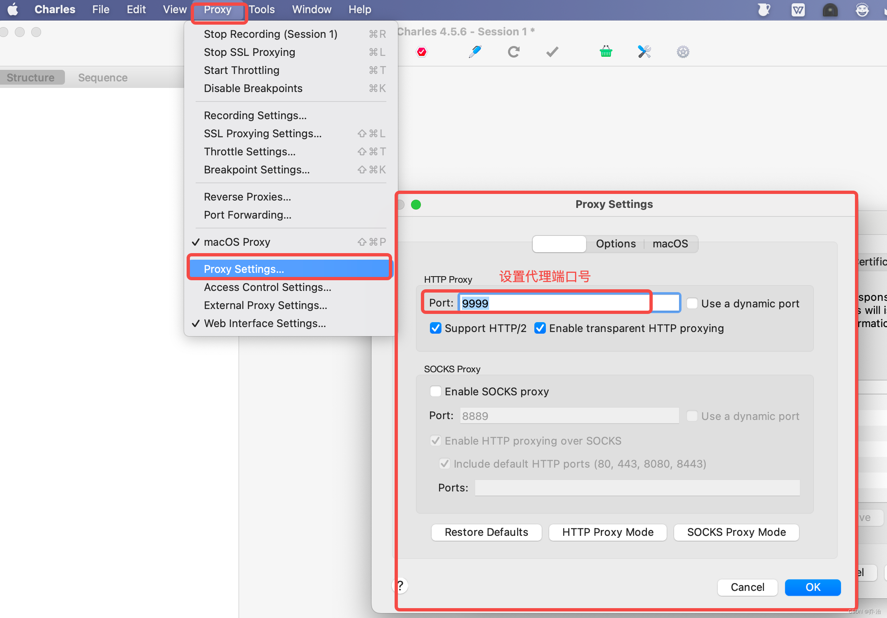Click the red SSL proxying toolbar icon

coord(422,52)
